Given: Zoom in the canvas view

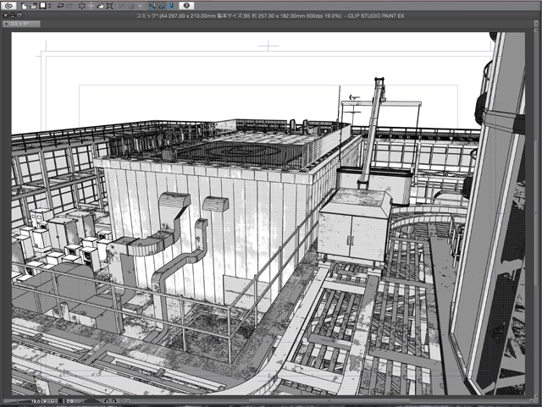Looking at the screenshot, I should point(53,401).
